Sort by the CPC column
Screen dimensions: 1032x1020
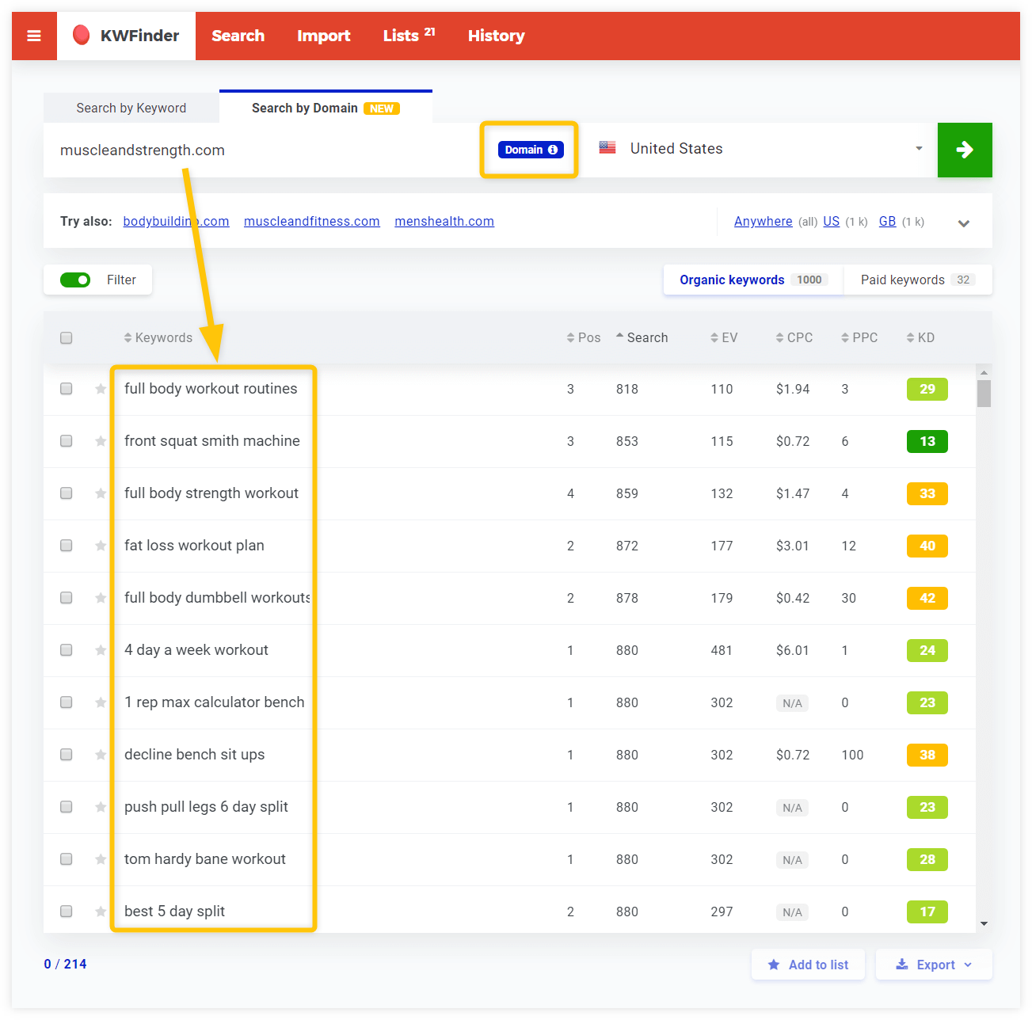click(794, 337)
